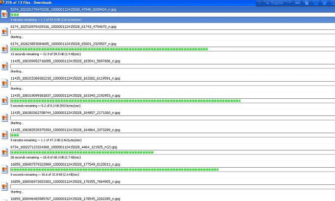Select filename 11435_106319099381837_..._2192953_n.jpg
This screenshot has height=201, width=335.
click(x=65, y=95)
